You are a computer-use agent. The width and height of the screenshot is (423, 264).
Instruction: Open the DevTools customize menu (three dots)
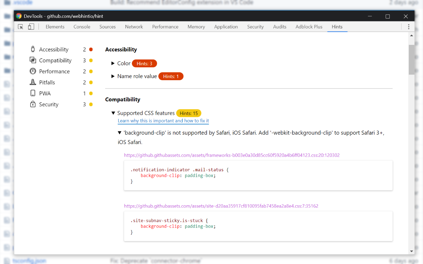(408, 26)
